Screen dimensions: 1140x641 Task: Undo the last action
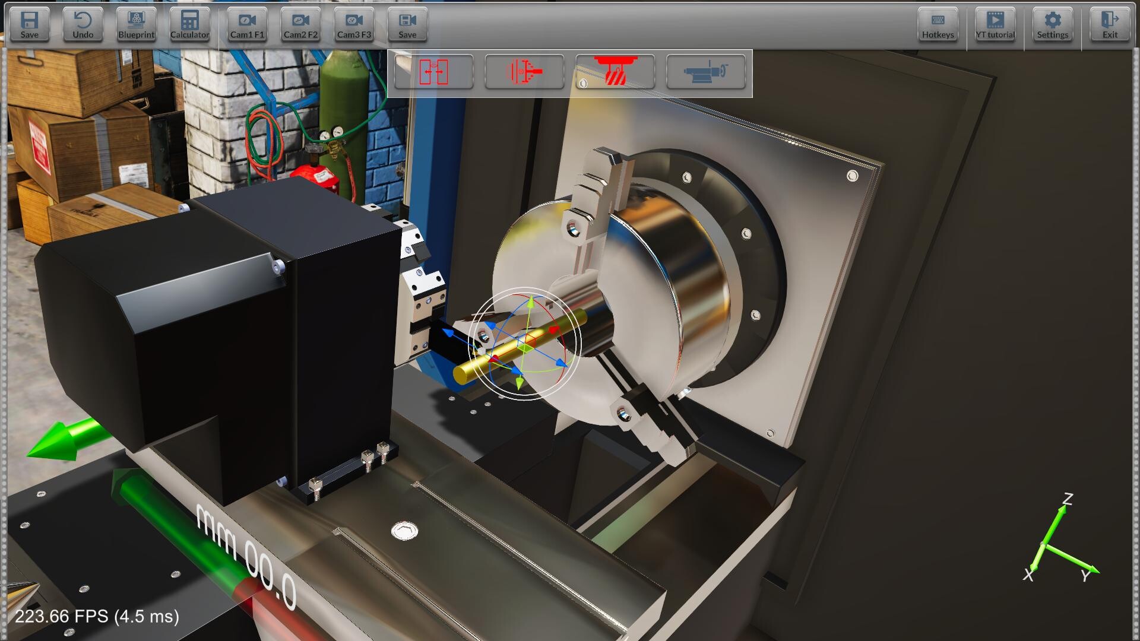(83, 24)
